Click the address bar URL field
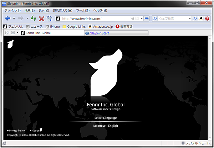Viewport: 214px width, 148px height. [96, 18]
